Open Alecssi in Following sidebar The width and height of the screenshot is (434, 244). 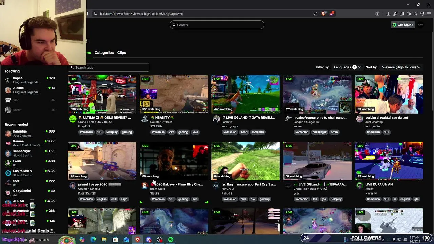coord(30,90)
